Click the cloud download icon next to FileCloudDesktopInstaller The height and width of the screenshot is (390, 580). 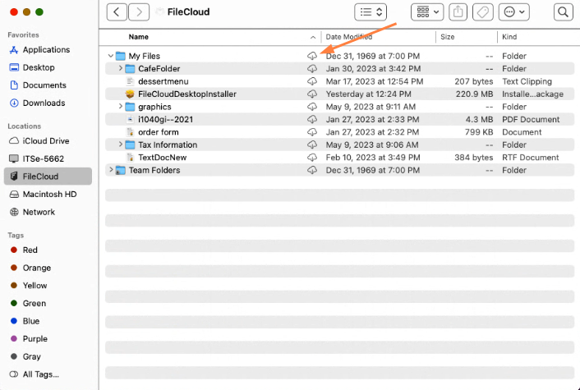pyautogui.click(x=311, y=94)
